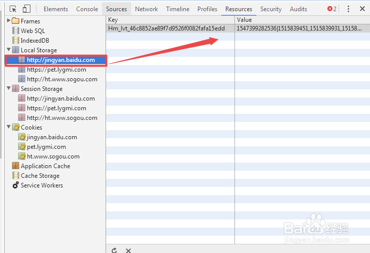Select the value cell starting 1547399282536

click(302, 28)
